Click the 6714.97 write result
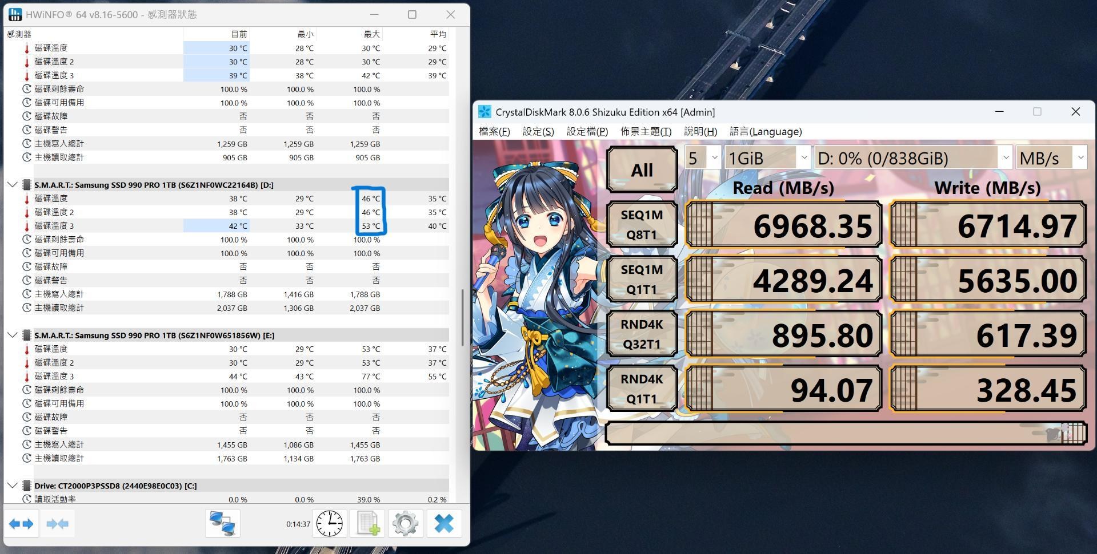This screenshot has height=554, width=1097. click(x=988, y=225)
